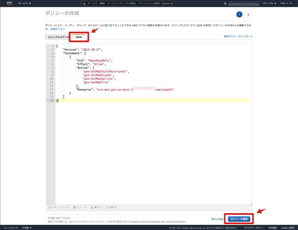The image size is (298, 230).
Task: Click "geo:GetMapSprites" action line
Action: [98, 79]
